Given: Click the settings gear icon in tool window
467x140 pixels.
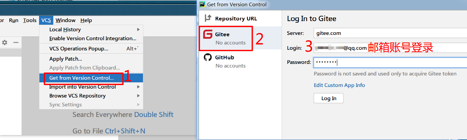Looking at the screenshot, I should click(x=5, y=42).
